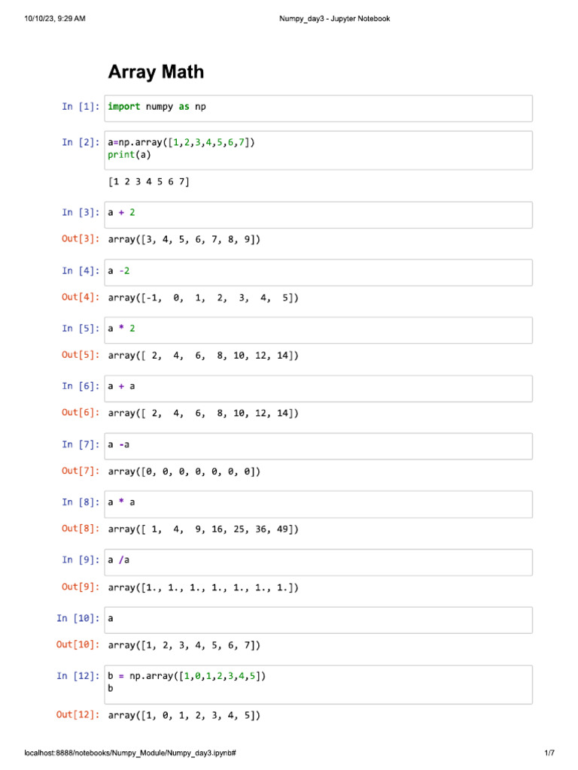The width and height of the screenshot is (578, 770).
Task: Click the In [3]: prompt label
Action: pyautogui.click(x=81, y=213)
